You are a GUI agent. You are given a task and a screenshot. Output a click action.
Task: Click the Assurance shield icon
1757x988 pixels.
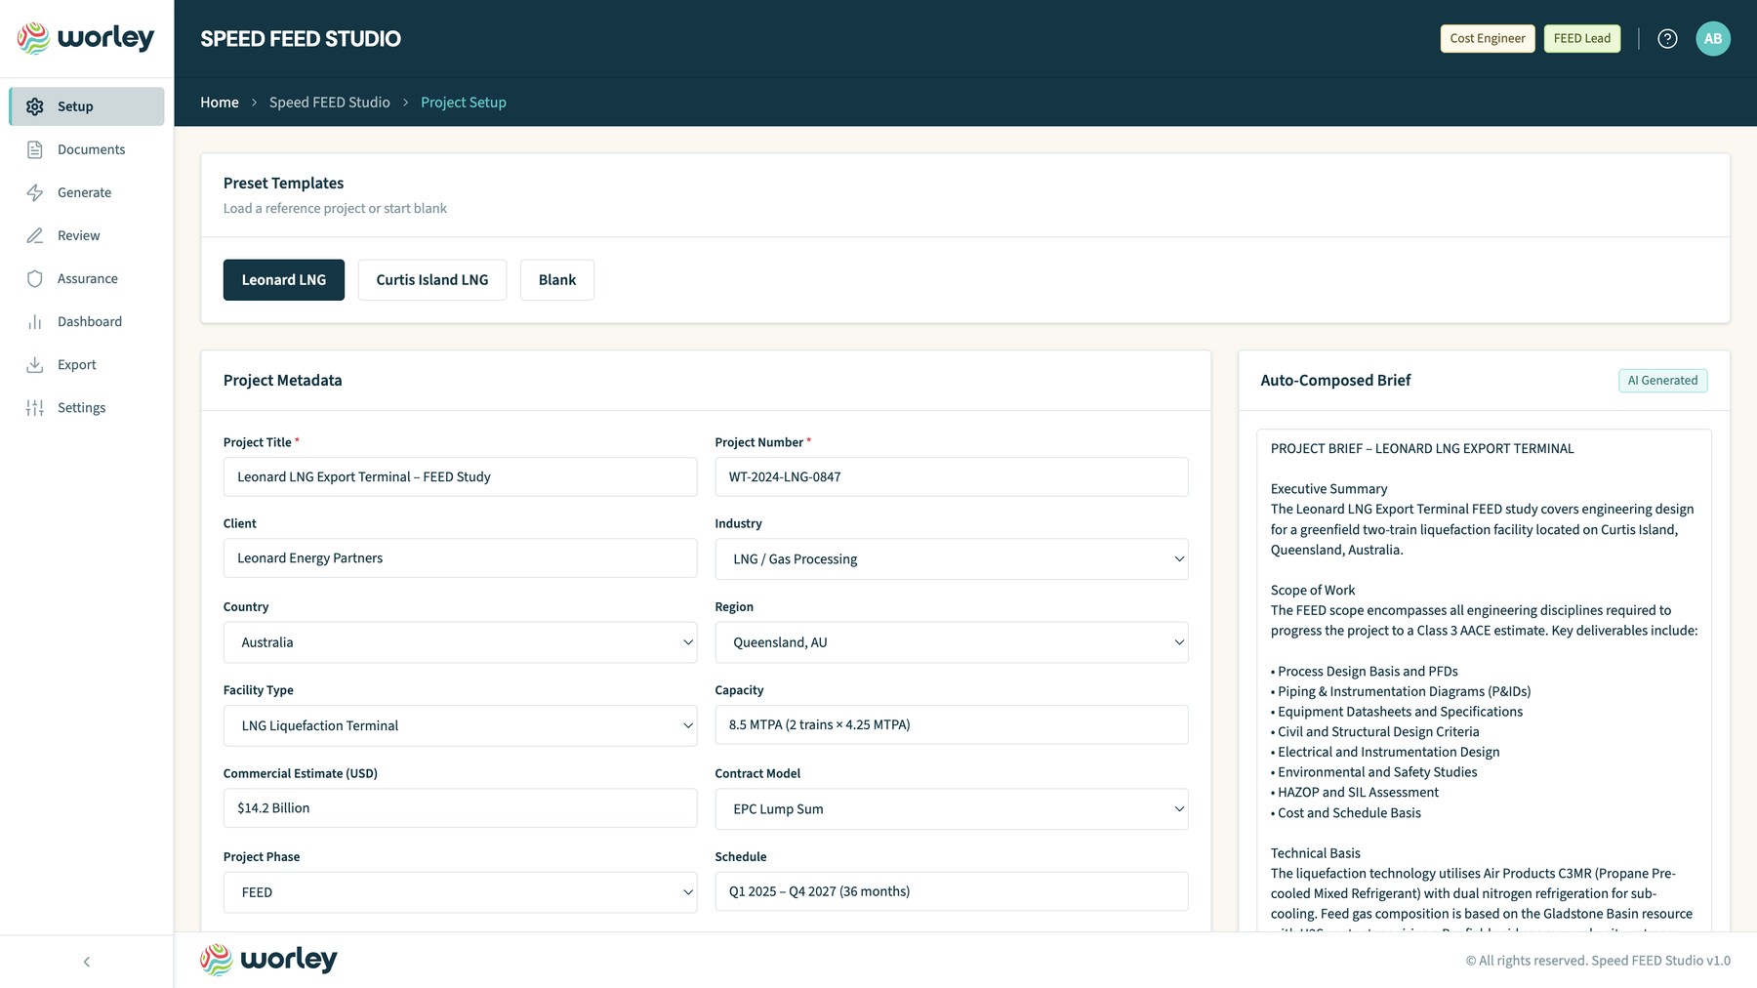pyautogui.click(x=35, y=278)
